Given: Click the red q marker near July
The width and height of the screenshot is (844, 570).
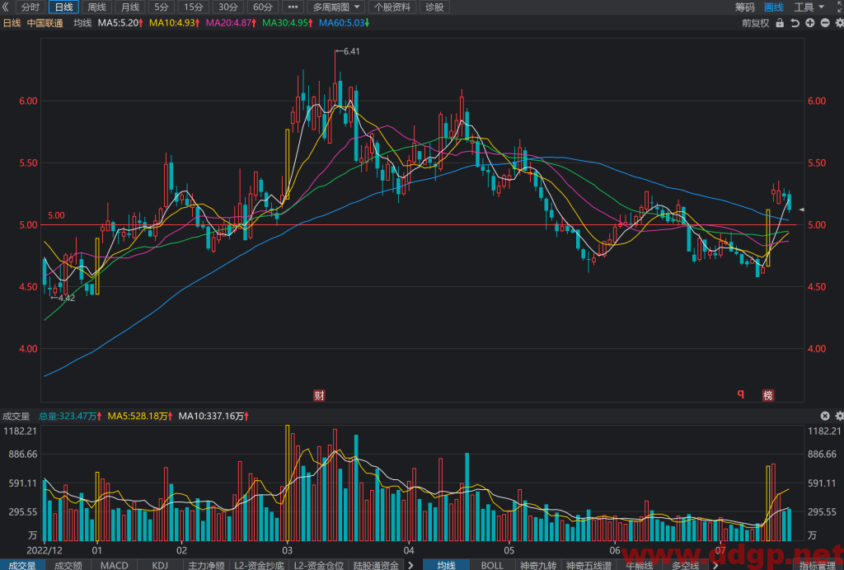Looking at the screenshot, I should 741,394.
